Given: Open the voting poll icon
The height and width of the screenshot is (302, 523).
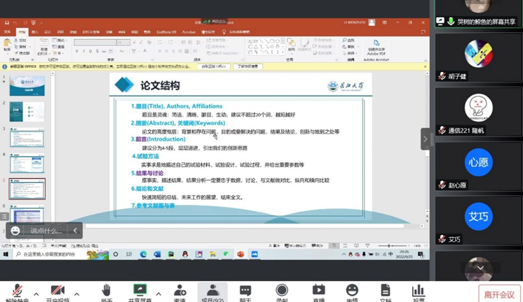Looking at the screenshot, I should tap(419, 292).
